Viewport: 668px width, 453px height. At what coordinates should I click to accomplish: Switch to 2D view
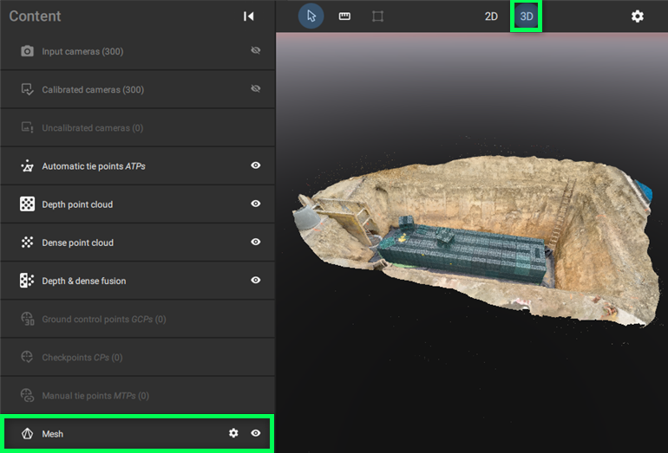pyautogui.click(x=491, y=16)
